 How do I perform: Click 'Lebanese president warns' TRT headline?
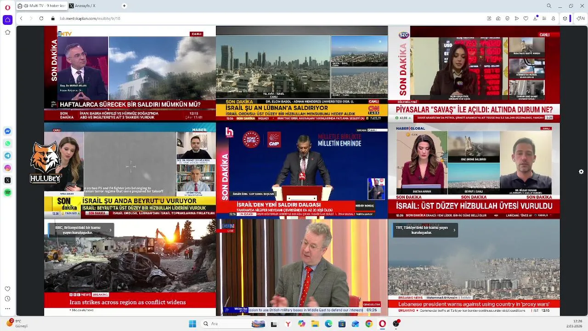point(474,304)
